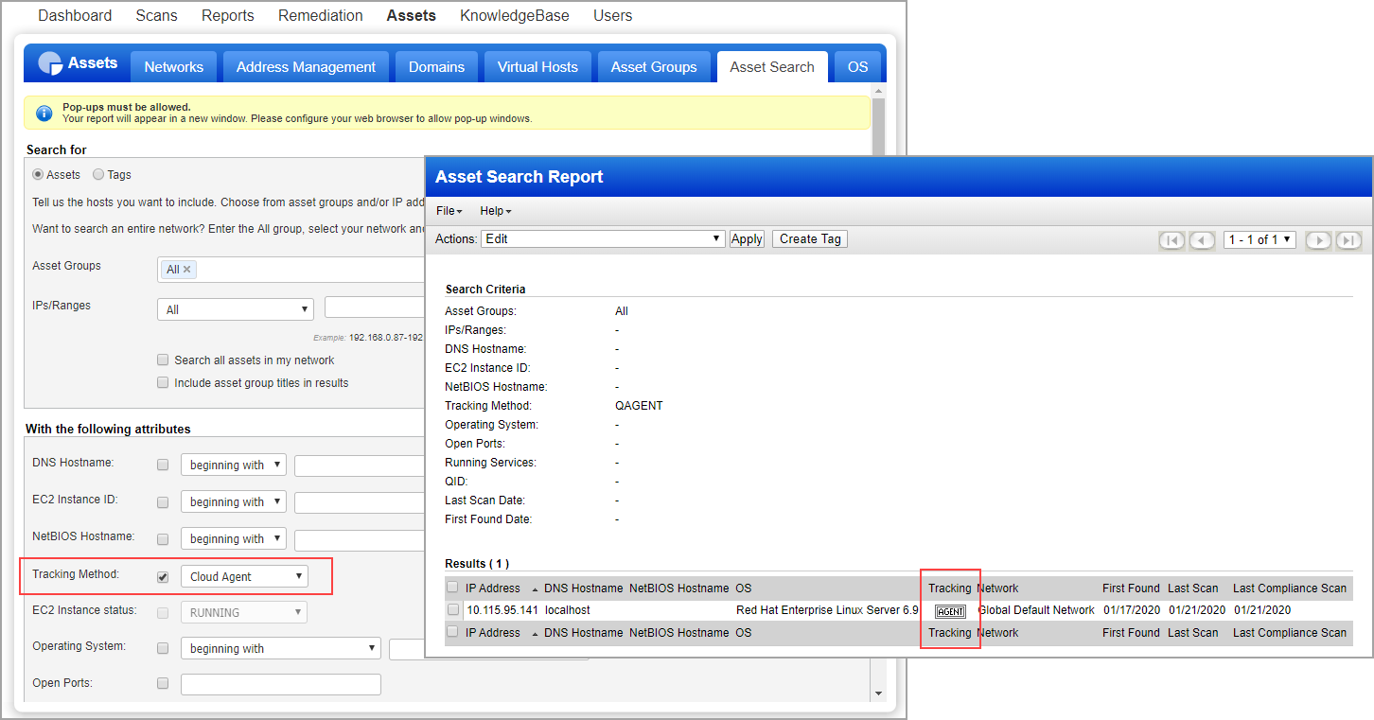Remove the All token from Asset Groups
This screenshot has width=1374, height=720.
(188, 269)
